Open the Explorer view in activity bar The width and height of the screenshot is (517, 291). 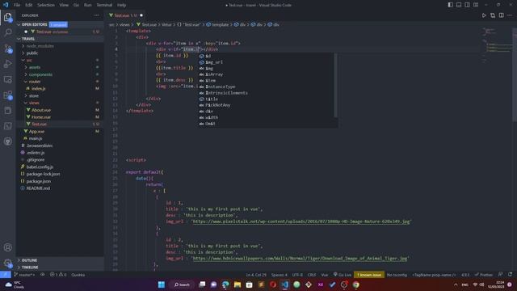click(x=7, y=17)
